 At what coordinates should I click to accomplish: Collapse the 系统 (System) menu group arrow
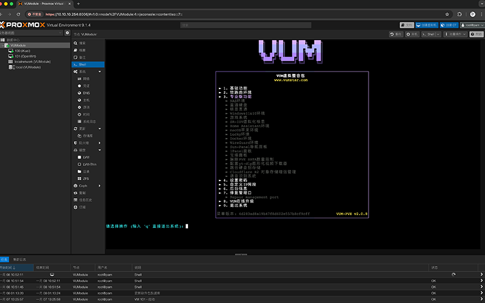99,72
